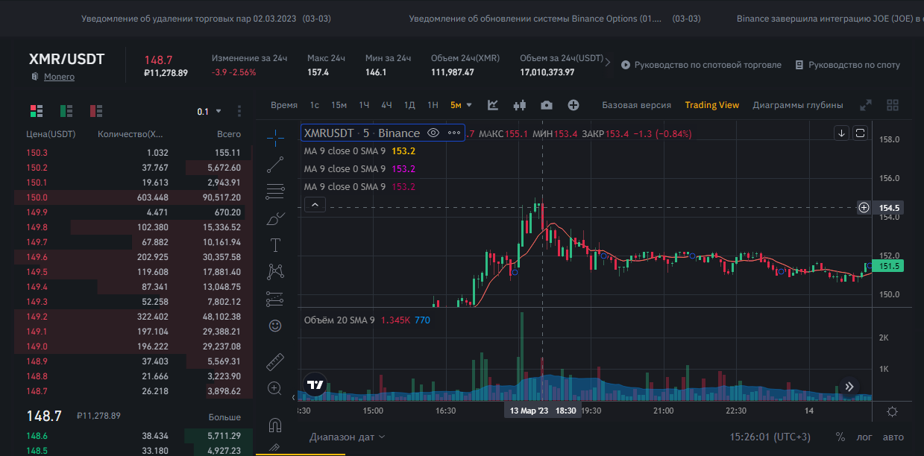Switch to Базовая версия chart
The image size is (924, 456).
[636, 105]
